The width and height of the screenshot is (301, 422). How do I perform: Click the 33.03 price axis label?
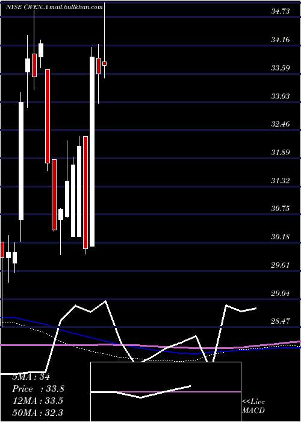pyautogui.click(x=281, y=96)
